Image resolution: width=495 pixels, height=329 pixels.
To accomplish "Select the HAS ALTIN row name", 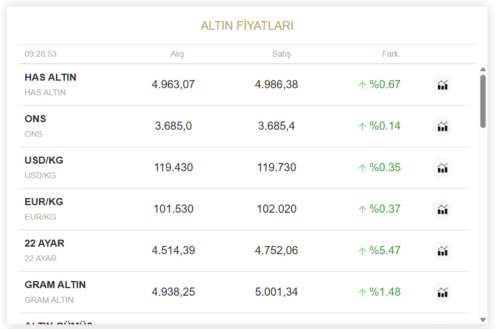I will pos(50,77).
